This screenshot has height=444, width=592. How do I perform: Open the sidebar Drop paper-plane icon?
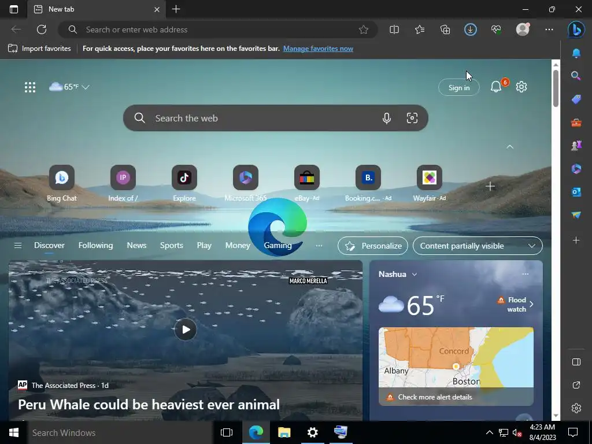(576, 215)
